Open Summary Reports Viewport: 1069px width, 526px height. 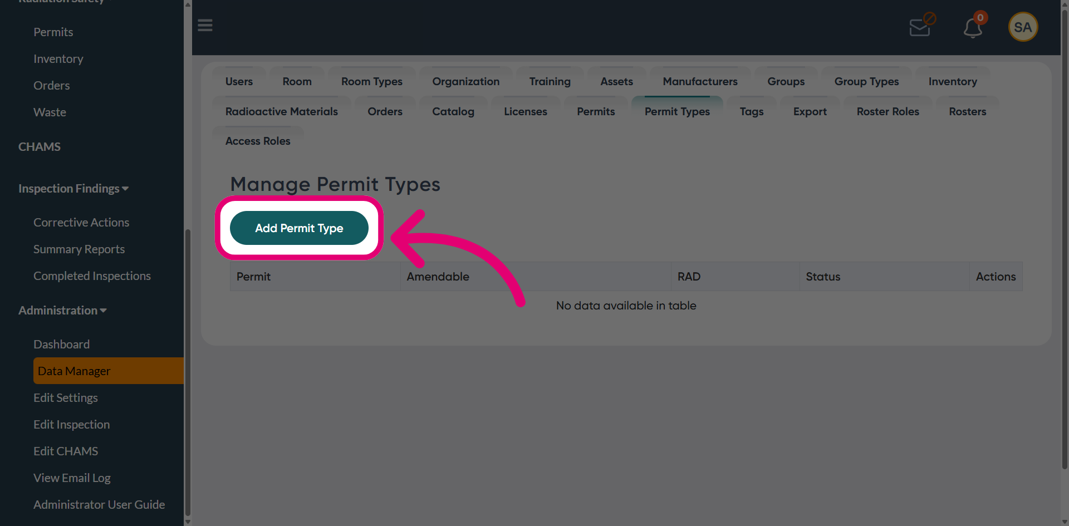point(79,249)
